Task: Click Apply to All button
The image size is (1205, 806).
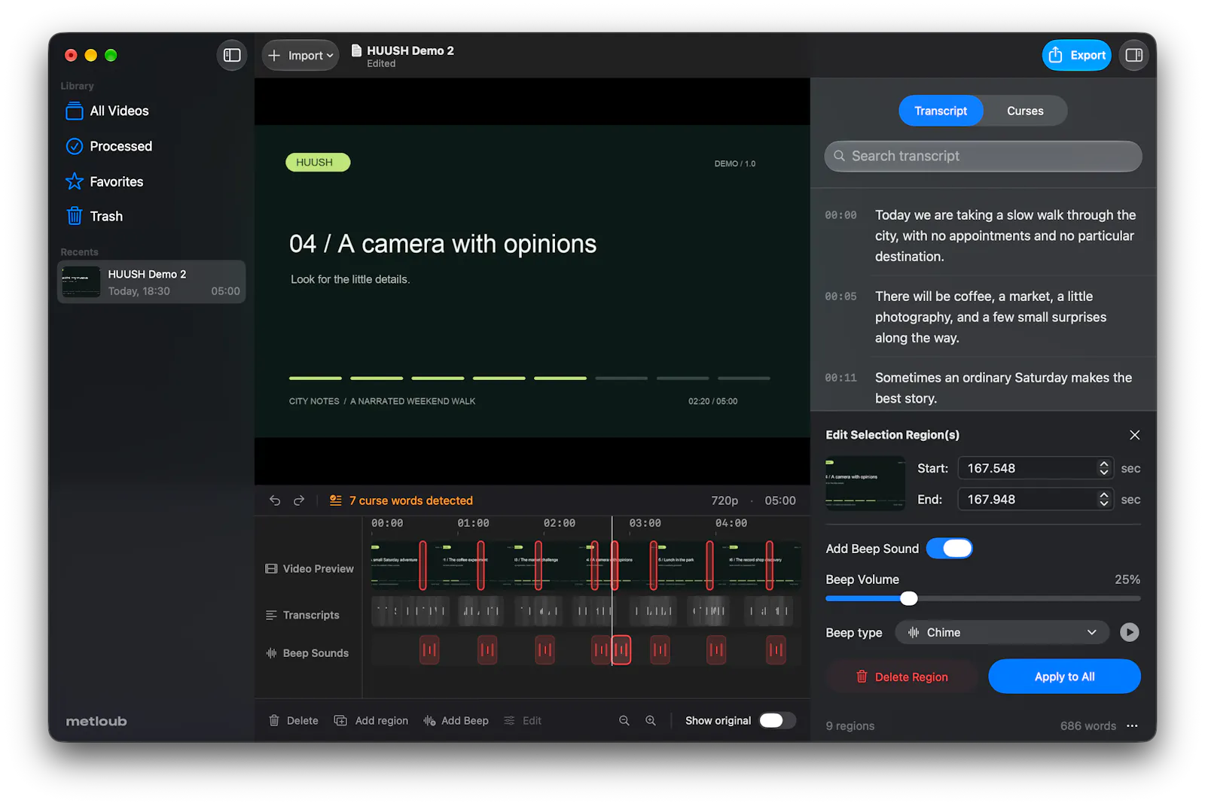Action: [1064, 677]
